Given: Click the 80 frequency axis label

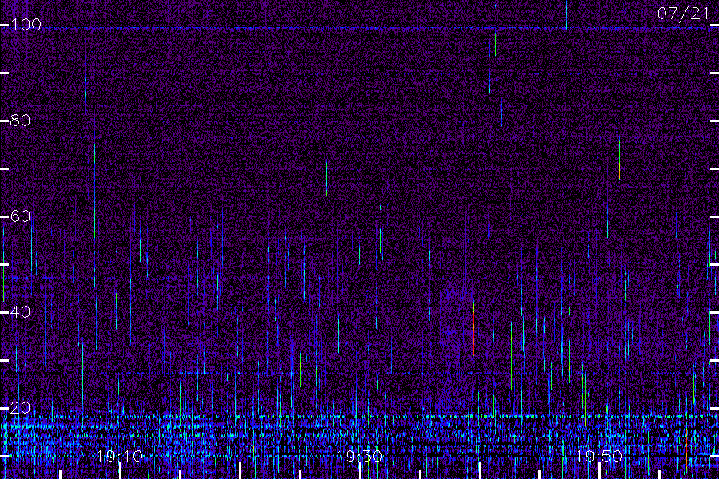Looking at the screenshot, I should click(x=20, y=121).
